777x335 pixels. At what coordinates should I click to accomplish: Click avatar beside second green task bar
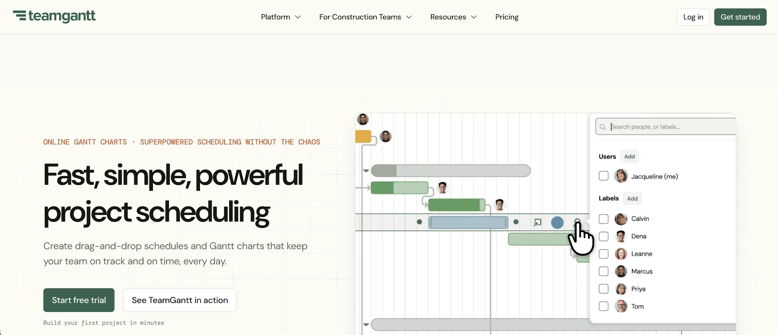tap(500, 205)
